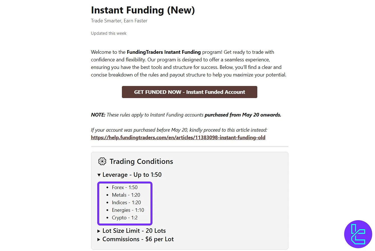This screenshot has width=375, height=251.
Task: Click the purchased from May 20 onwards text
Action: (243, 115)
